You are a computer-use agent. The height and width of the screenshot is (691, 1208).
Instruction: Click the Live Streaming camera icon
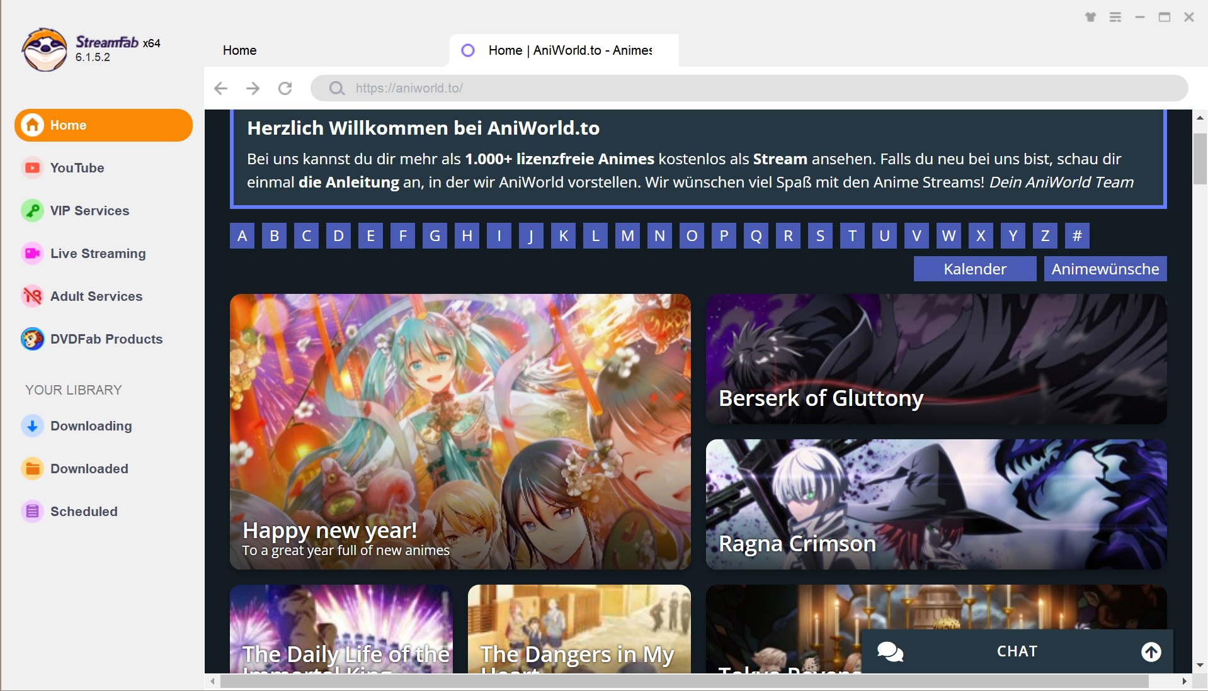[32, 254]
